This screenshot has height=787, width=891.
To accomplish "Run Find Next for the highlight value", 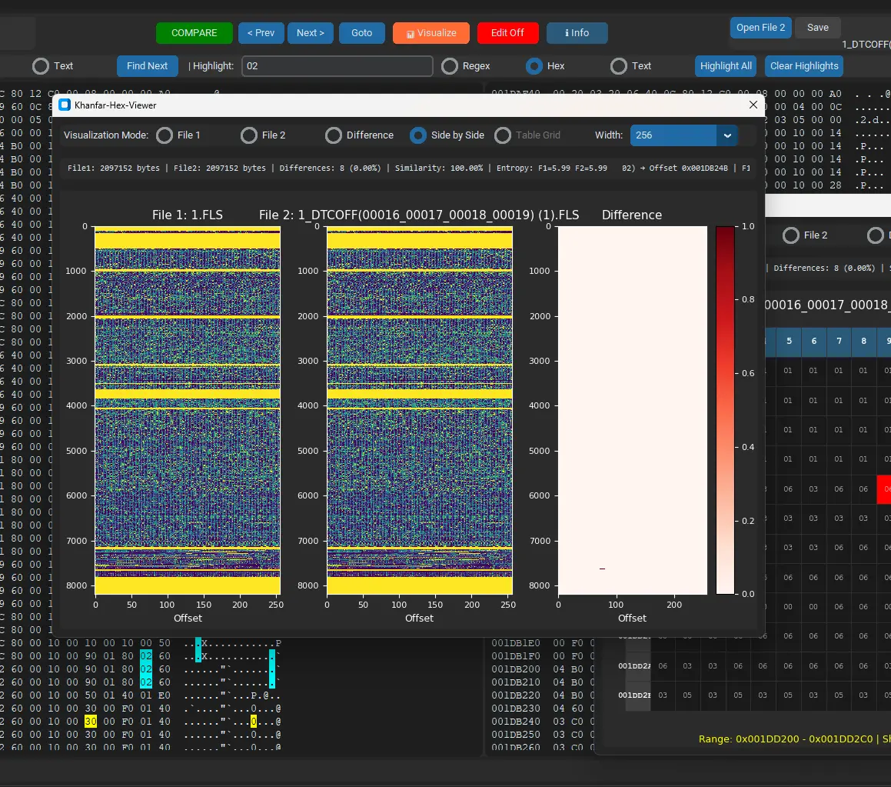I will 147,66.
